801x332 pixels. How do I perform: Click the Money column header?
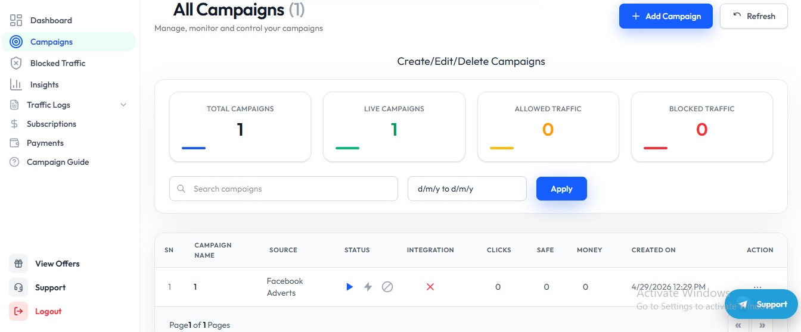pos(589,250)
